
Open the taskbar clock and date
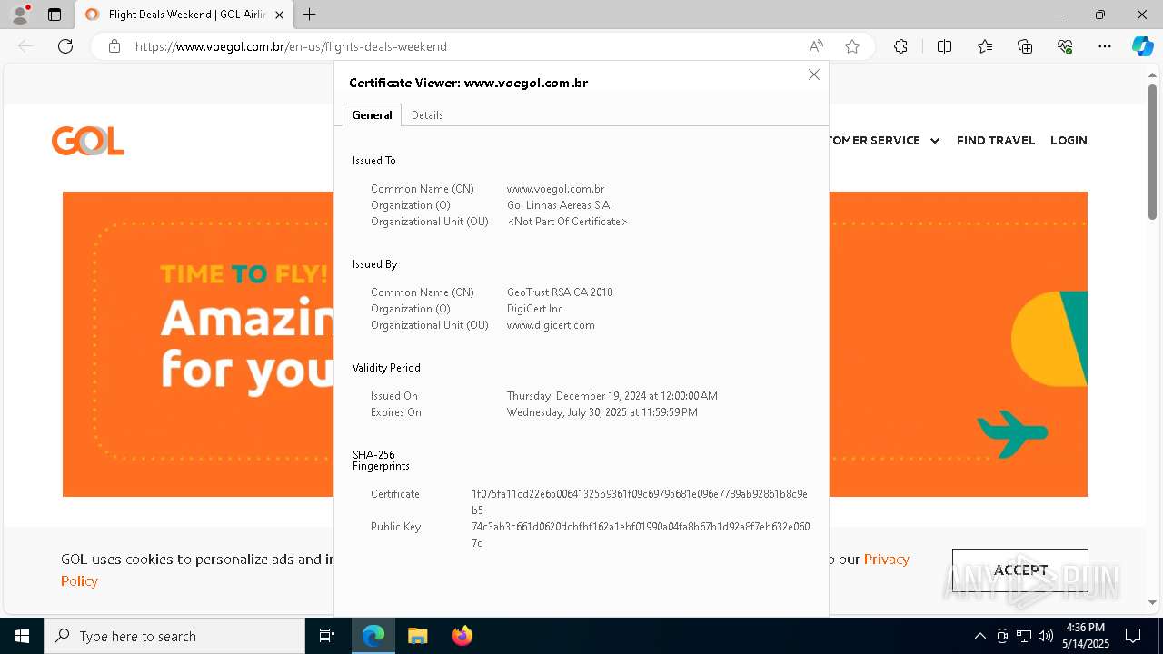(x=1086, y=636)
